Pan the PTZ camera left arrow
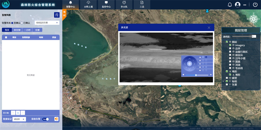261x130 pixels. [x=185, y=64]
